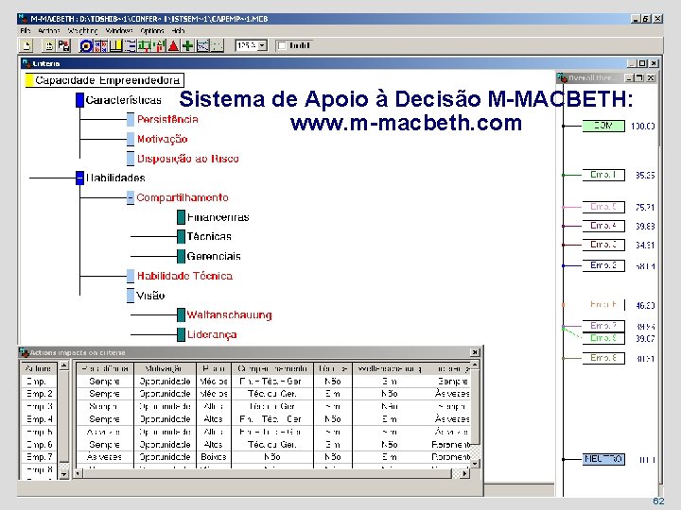
Task: Click the yellow Capacidade Empreendedora root swatch
Action: (x=29, y=80)
